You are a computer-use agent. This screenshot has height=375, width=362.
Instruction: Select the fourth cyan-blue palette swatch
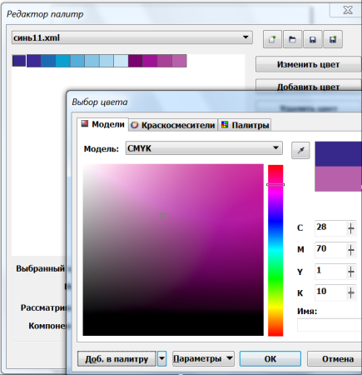pos(63,61)
